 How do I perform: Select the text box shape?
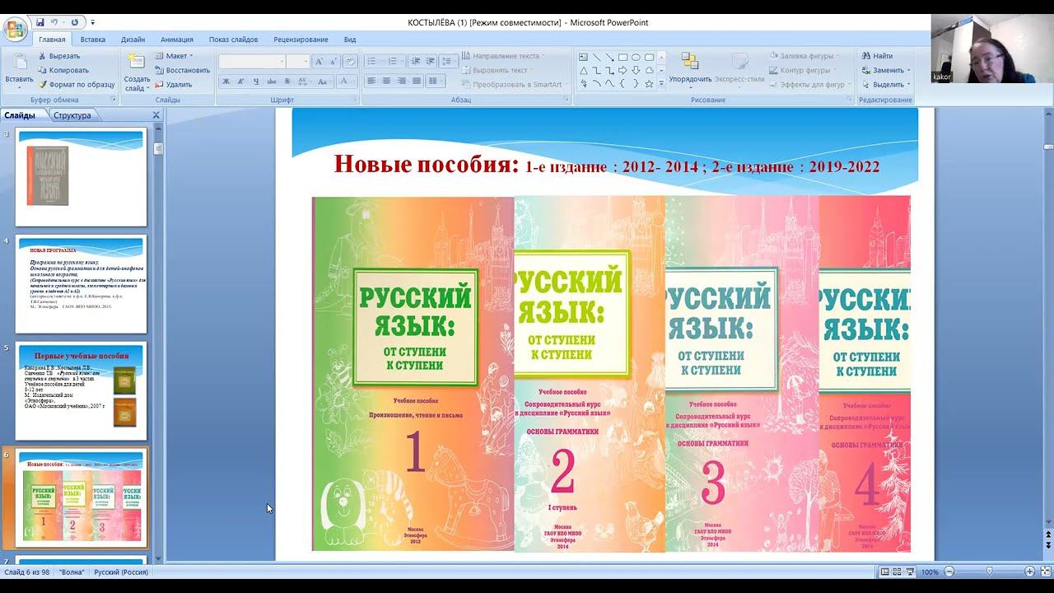click(x=583, y=57)
